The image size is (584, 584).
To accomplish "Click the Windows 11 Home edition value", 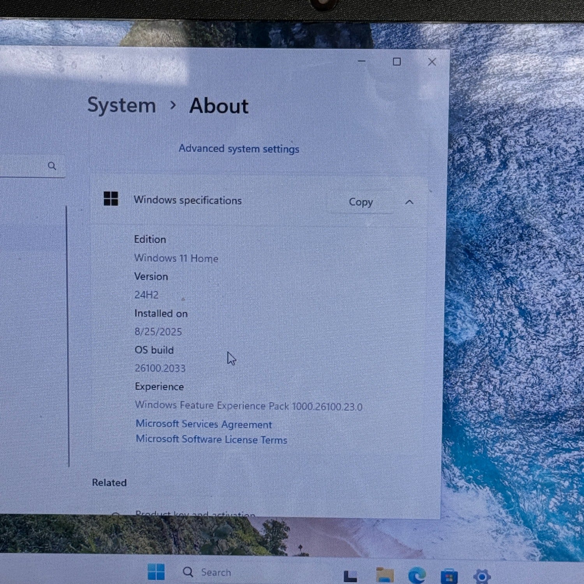I will click(176, 258).
